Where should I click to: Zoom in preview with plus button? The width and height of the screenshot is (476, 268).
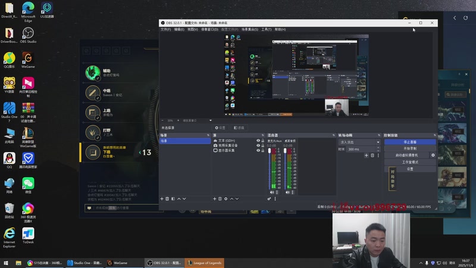tap(178, 121)
